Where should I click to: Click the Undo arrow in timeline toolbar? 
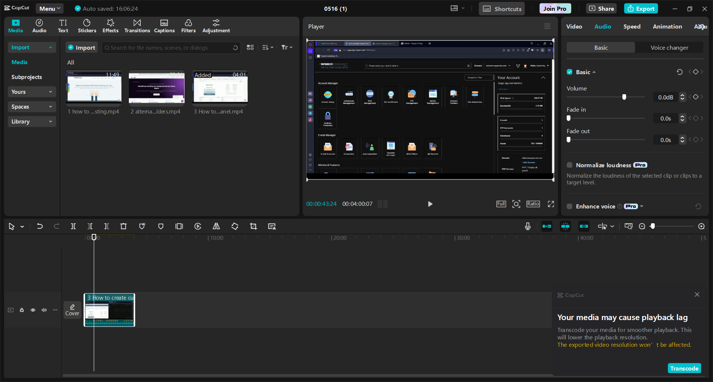pos(40,226)
